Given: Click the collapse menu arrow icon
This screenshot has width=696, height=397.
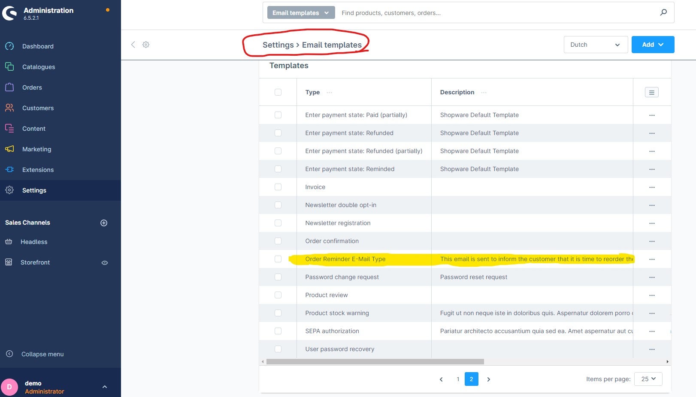Looking at the screenshot, I should [9, 354].
